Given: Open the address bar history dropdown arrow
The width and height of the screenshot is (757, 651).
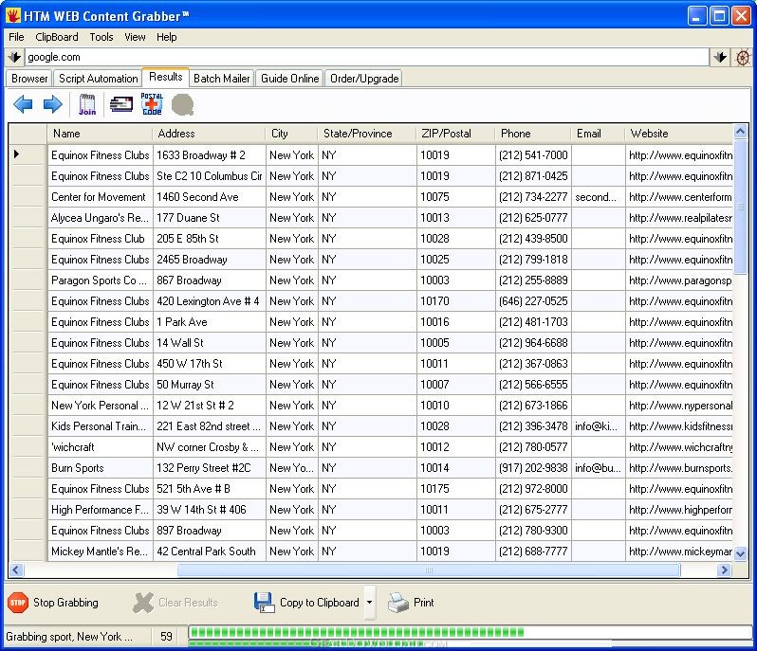Looking at the screenshot, I should [x=720, y=58].
